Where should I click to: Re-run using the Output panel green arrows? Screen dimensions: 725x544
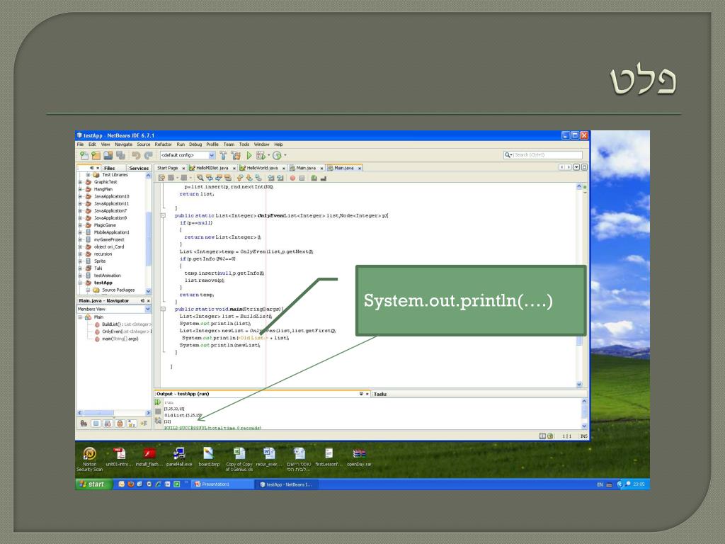158,402
